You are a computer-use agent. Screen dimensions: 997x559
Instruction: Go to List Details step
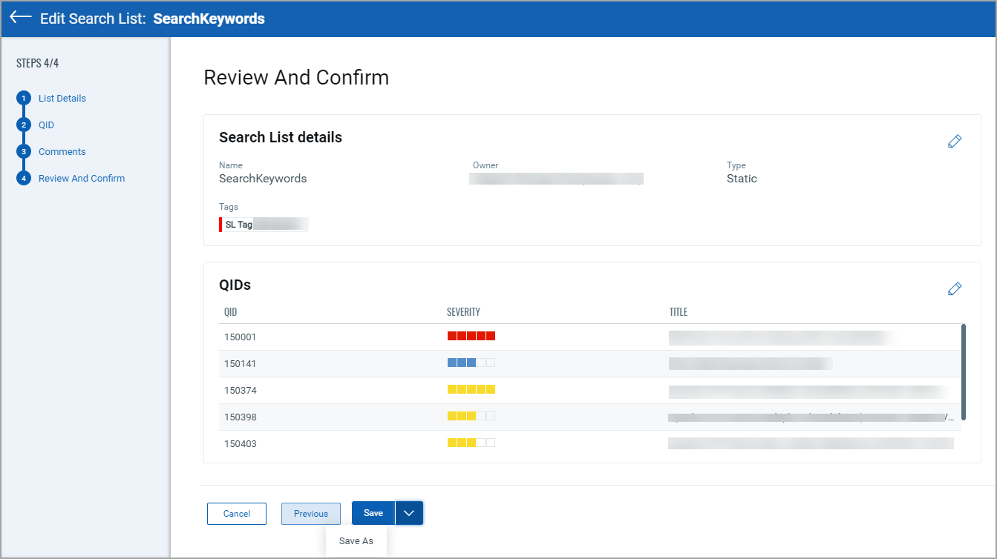62,99
